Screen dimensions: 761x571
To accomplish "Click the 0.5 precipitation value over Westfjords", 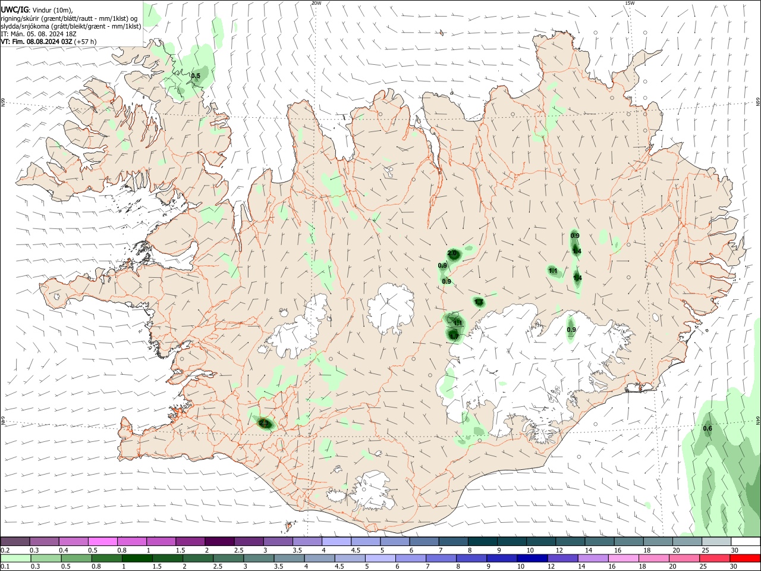I will pos(196,76).
